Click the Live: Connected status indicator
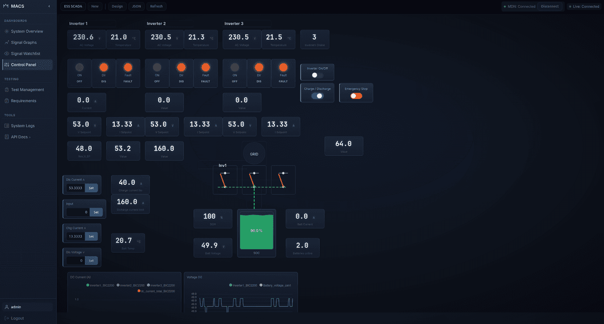The height and width of the screenshot is (324, 604). click(584, 7)
